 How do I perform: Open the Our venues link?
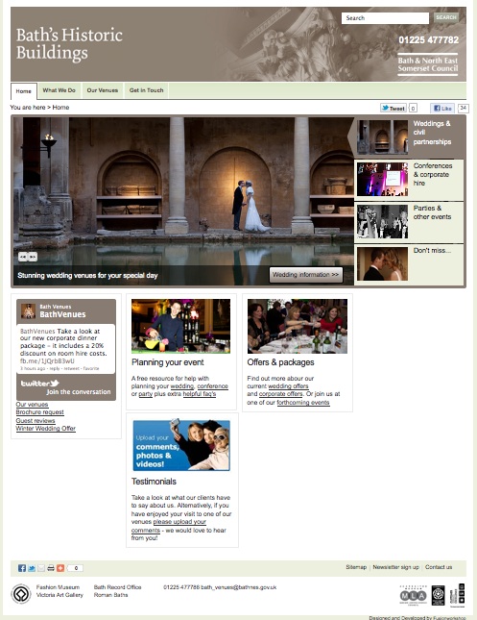(x=32, y=405)
